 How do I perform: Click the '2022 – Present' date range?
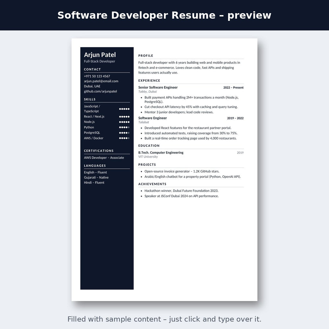pos(233,87)
